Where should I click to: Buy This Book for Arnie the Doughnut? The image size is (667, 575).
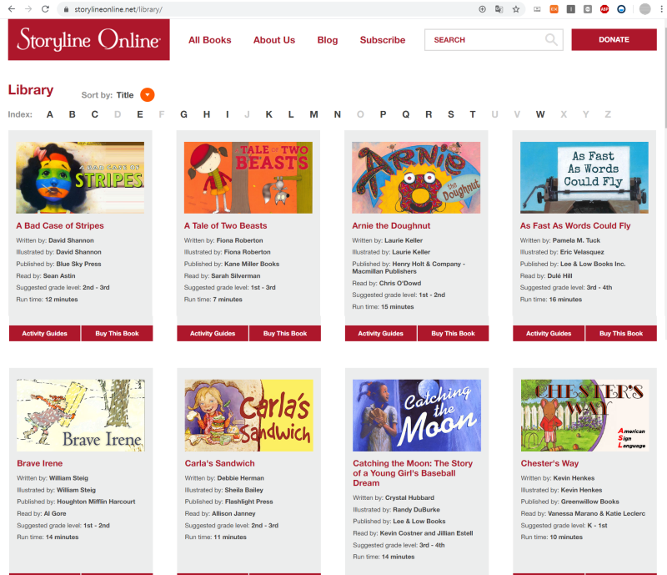453,334
